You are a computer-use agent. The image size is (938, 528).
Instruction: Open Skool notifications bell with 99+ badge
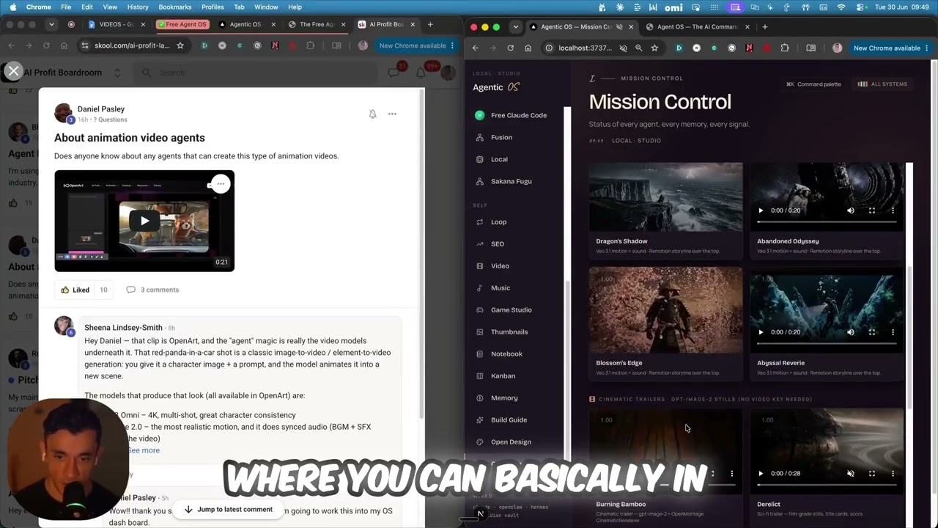(421, 72)
